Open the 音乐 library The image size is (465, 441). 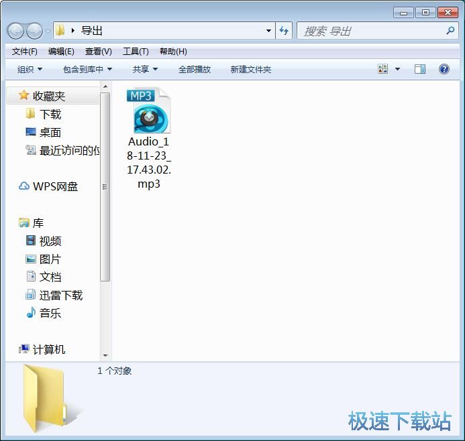50,314
